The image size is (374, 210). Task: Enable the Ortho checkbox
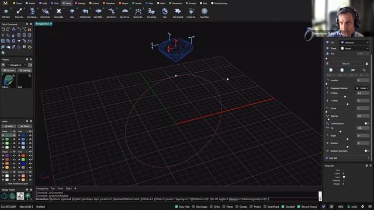pos(211,206)
